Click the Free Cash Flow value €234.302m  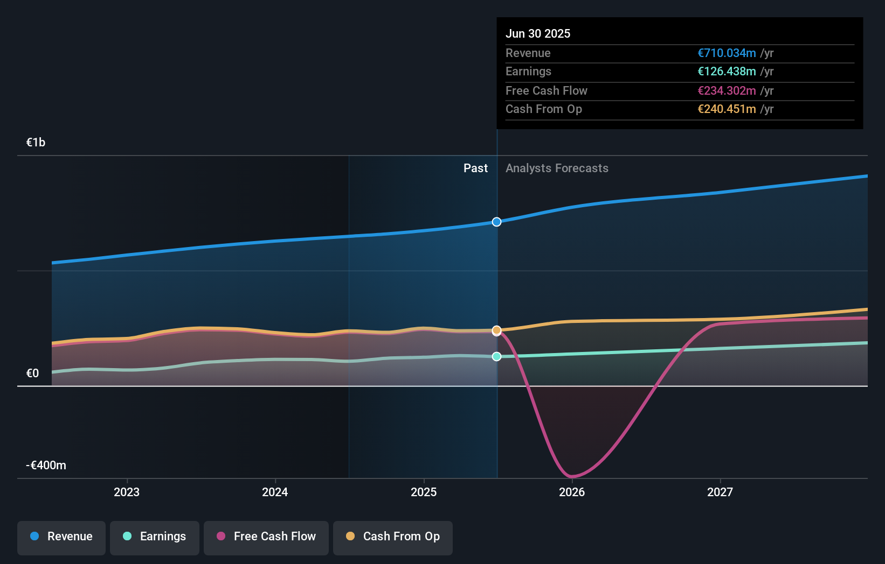(727, 90)
